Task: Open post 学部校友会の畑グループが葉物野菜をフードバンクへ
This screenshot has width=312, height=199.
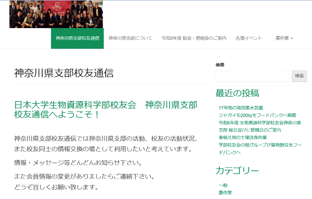Action: [260, 149]
